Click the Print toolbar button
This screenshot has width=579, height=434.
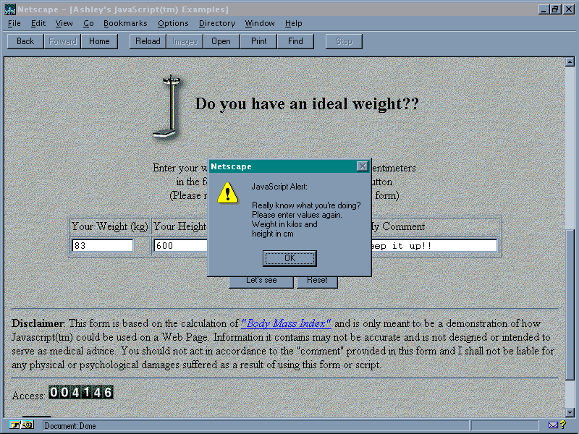pyautogui.click(x=258, y=41)
